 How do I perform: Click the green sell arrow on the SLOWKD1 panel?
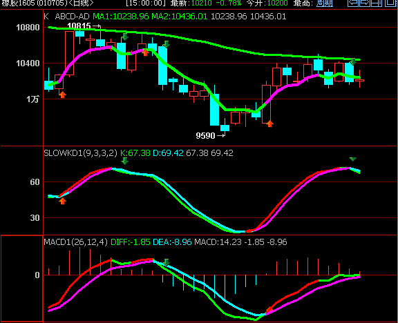click(x=124, y=161)
